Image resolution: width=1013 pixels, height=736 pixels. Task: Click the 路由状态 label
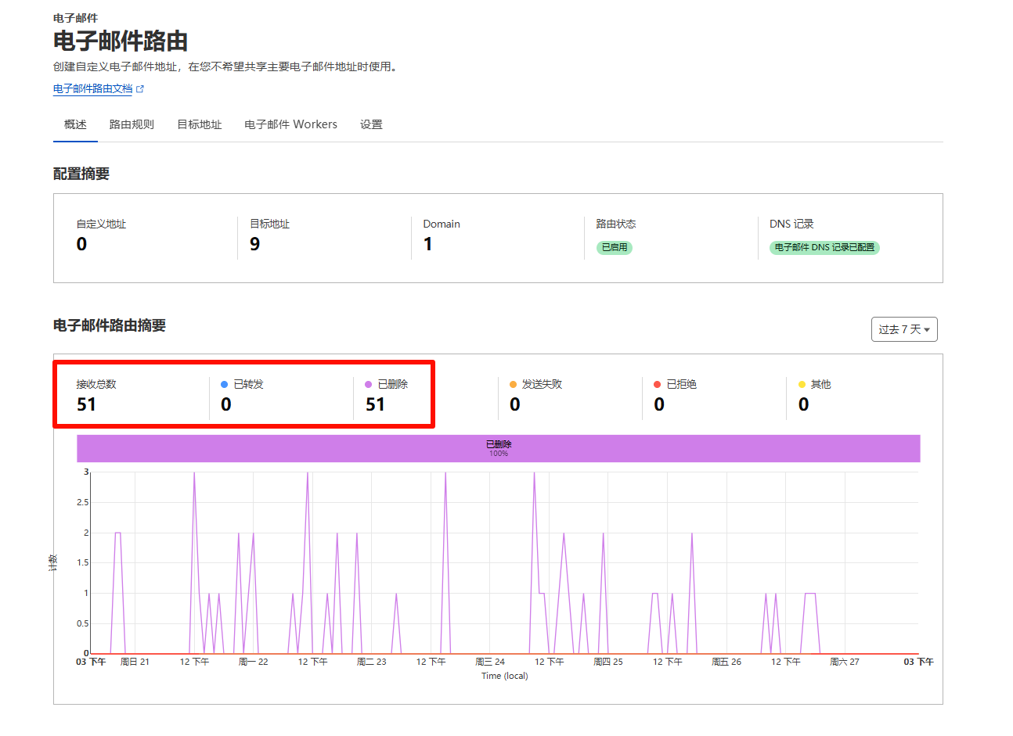(616, 224)
